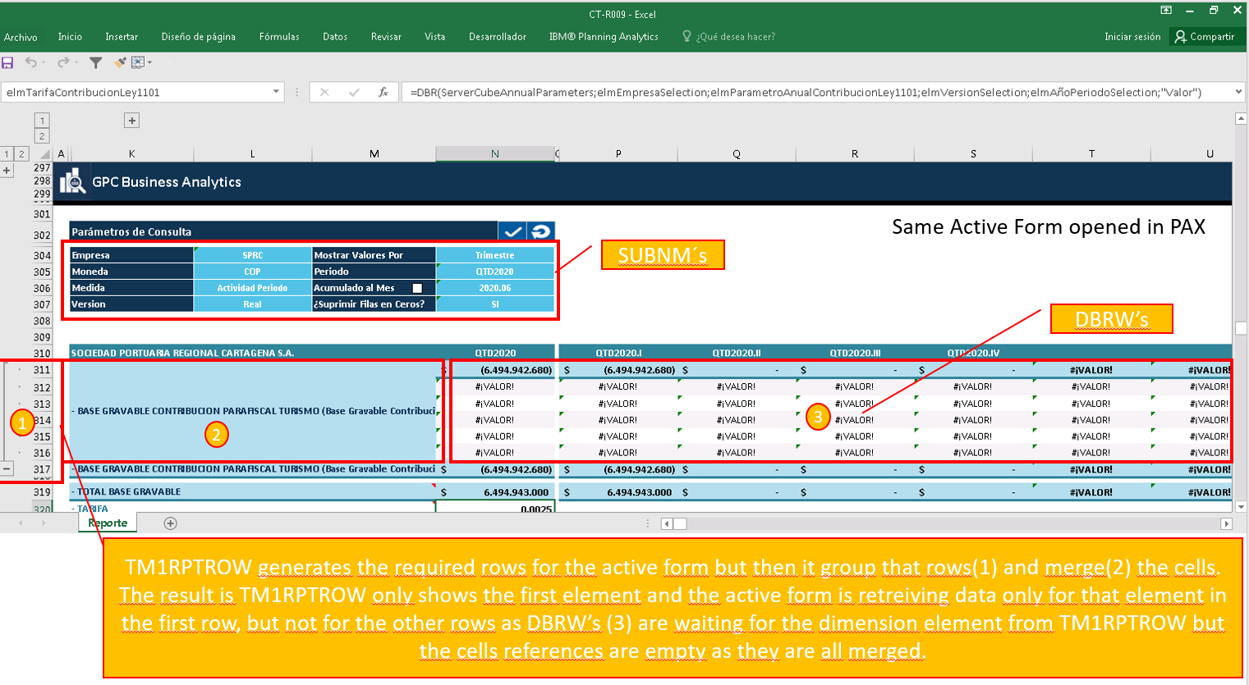Open the Revisar tab

[386, 37]
